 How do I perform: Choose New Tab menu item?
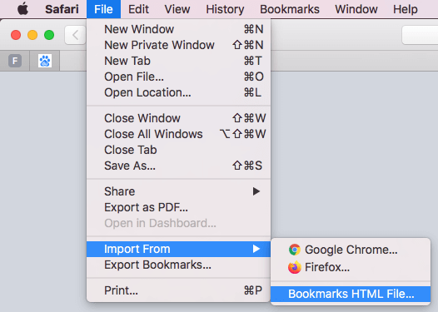(178, 61)
